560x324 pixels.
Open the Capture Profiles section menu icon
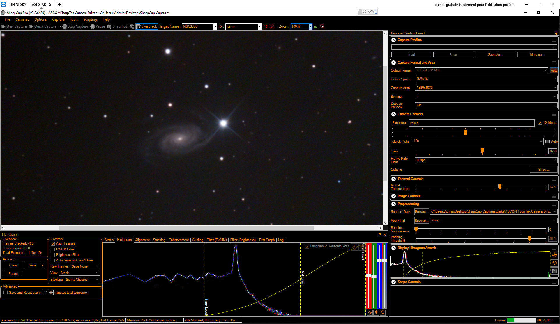click(x=554, y=40)
